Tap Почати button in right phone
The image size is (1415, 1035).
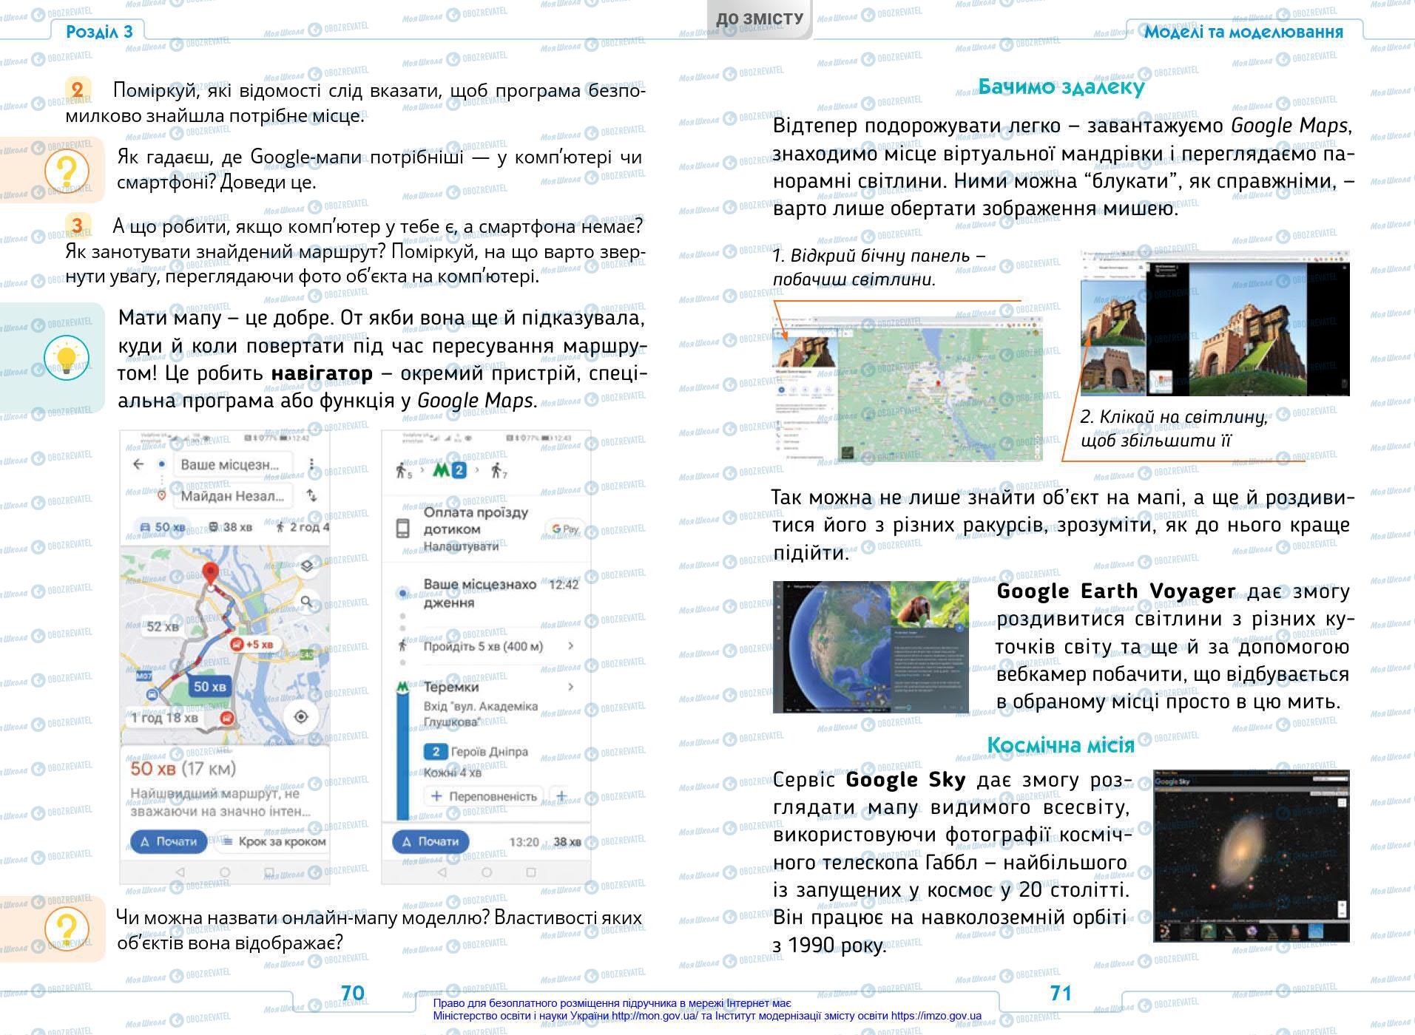[x=430, y=841]
